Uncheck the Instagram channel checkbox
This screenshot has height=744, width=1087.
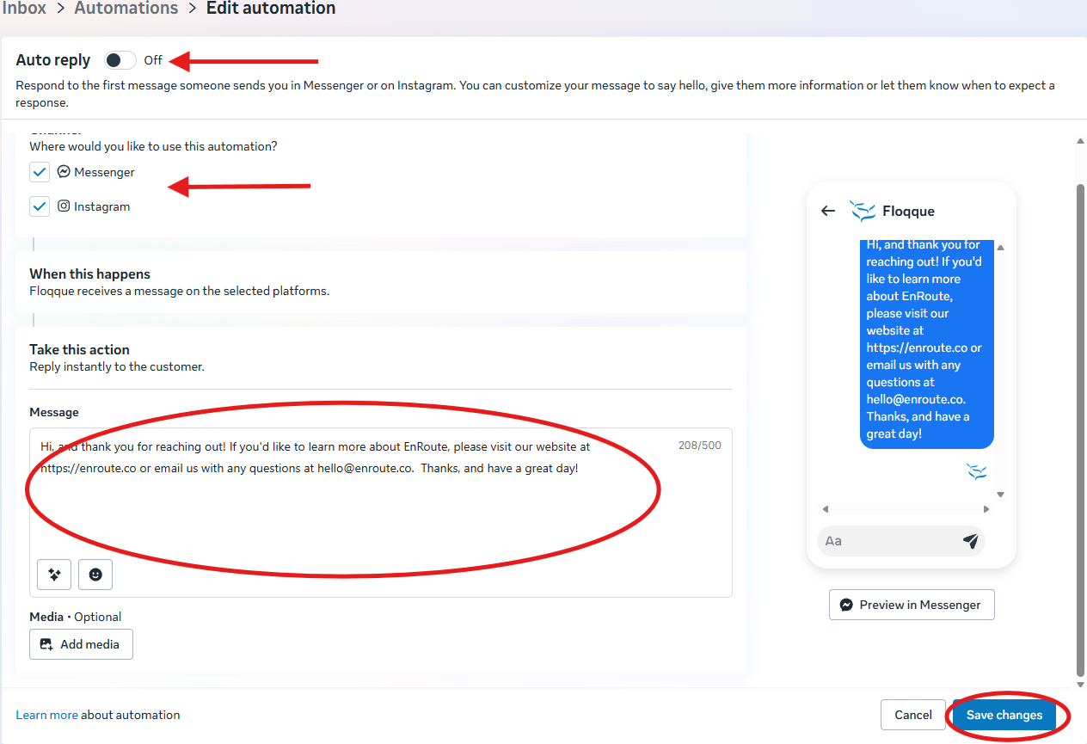coord(40,206)
